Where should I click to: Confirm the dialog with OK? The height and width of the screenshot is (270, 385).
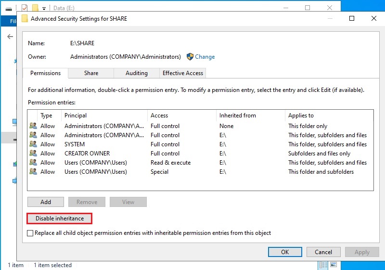[x=285, y=252]
